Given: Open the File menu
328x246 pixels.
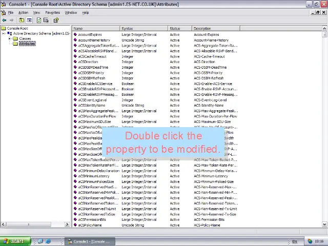Looking at the screenshot, I should click(11, 12).
